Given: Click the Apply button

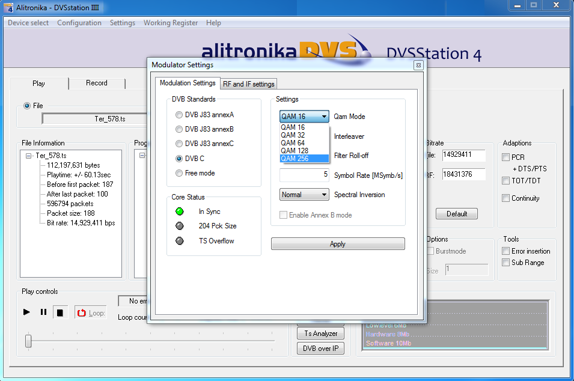Looking at the screenshot, I should coord(337,244).
